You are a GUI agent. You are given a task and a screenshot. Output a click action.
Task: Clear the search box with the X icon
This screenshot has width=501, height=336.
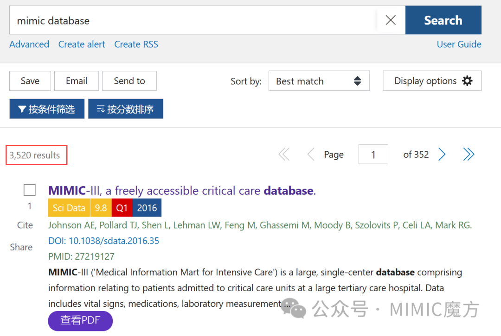pyautogui.click(x=390, y=20)
